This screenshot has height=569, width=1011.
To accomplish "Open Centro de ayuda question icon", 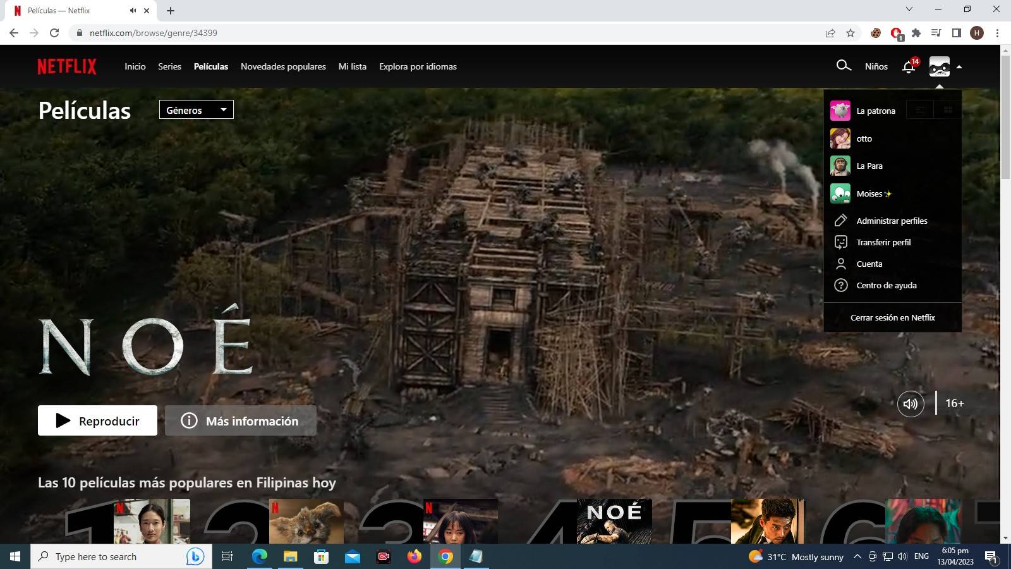I will 840,285.
